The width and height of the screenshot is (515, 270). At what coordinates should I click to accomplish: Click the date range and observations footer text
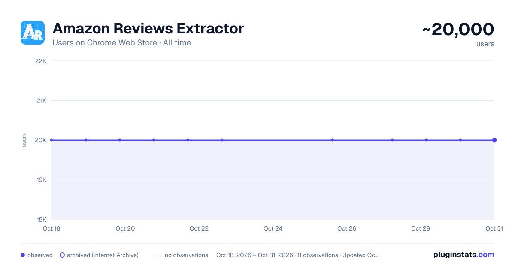tap(297, 255)
